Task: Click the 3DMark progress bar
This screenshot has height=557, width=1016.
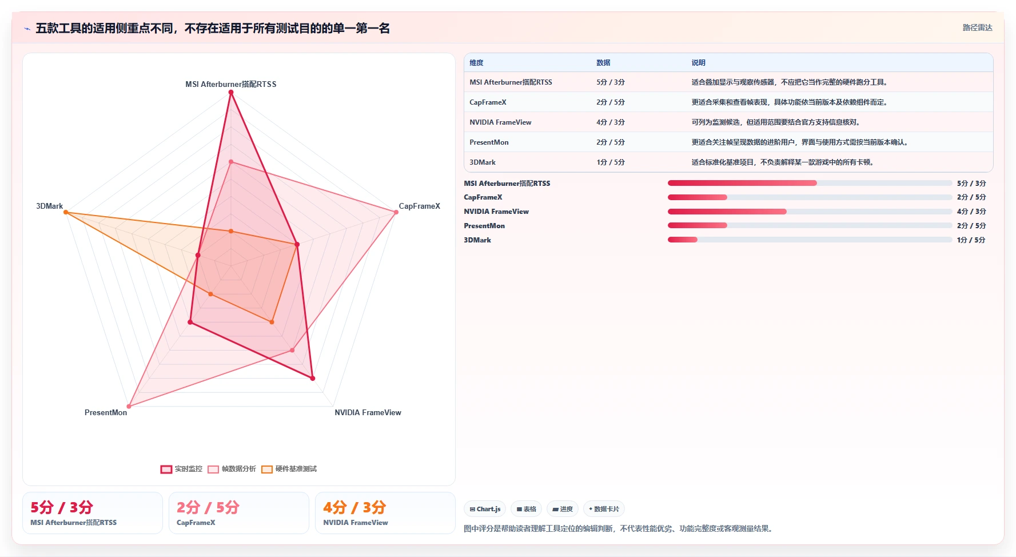Action: [x=810, y=240]
